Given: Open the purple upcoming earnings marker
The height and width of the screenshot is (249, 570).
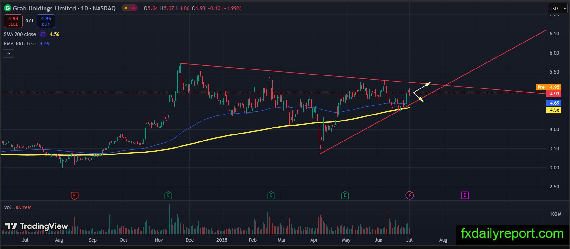Looking at the screenshot, I should click(x=465, y=195).
